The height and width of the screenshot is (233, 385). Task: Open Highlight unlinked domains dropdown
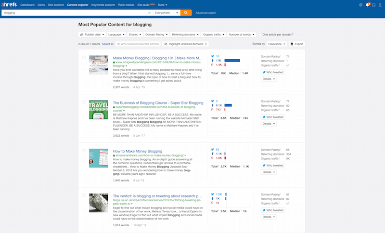[186, 44]
